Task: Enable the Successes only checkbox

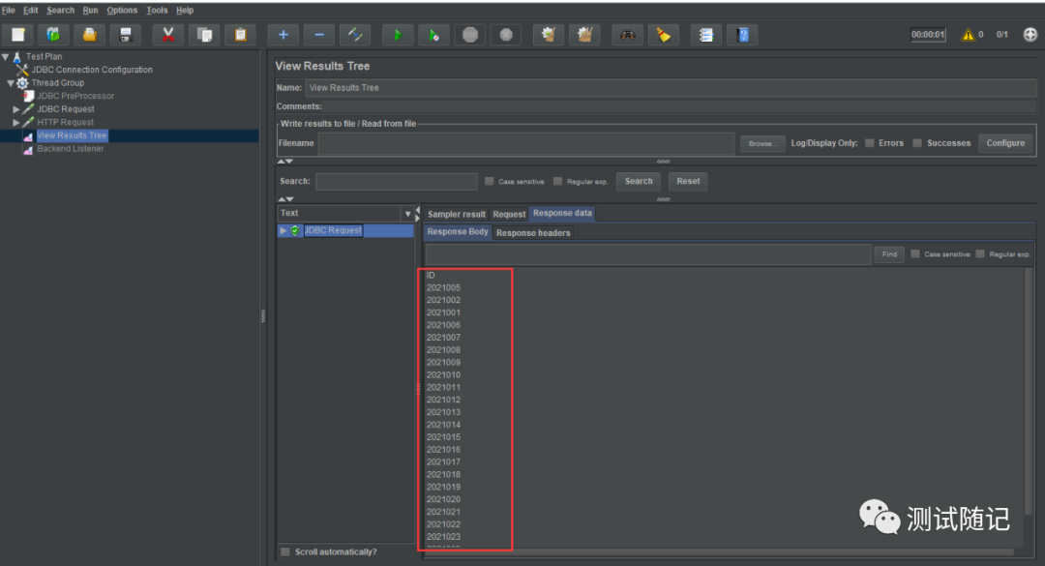Action: pyautogui.click(x=917, y=143)
